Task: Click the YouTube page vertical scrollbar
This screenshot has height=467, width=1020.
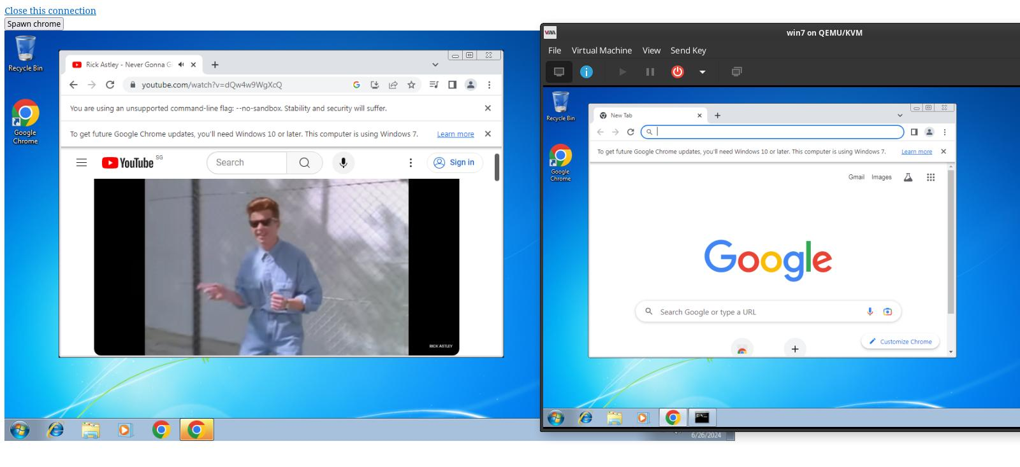Action: (497, 167)
